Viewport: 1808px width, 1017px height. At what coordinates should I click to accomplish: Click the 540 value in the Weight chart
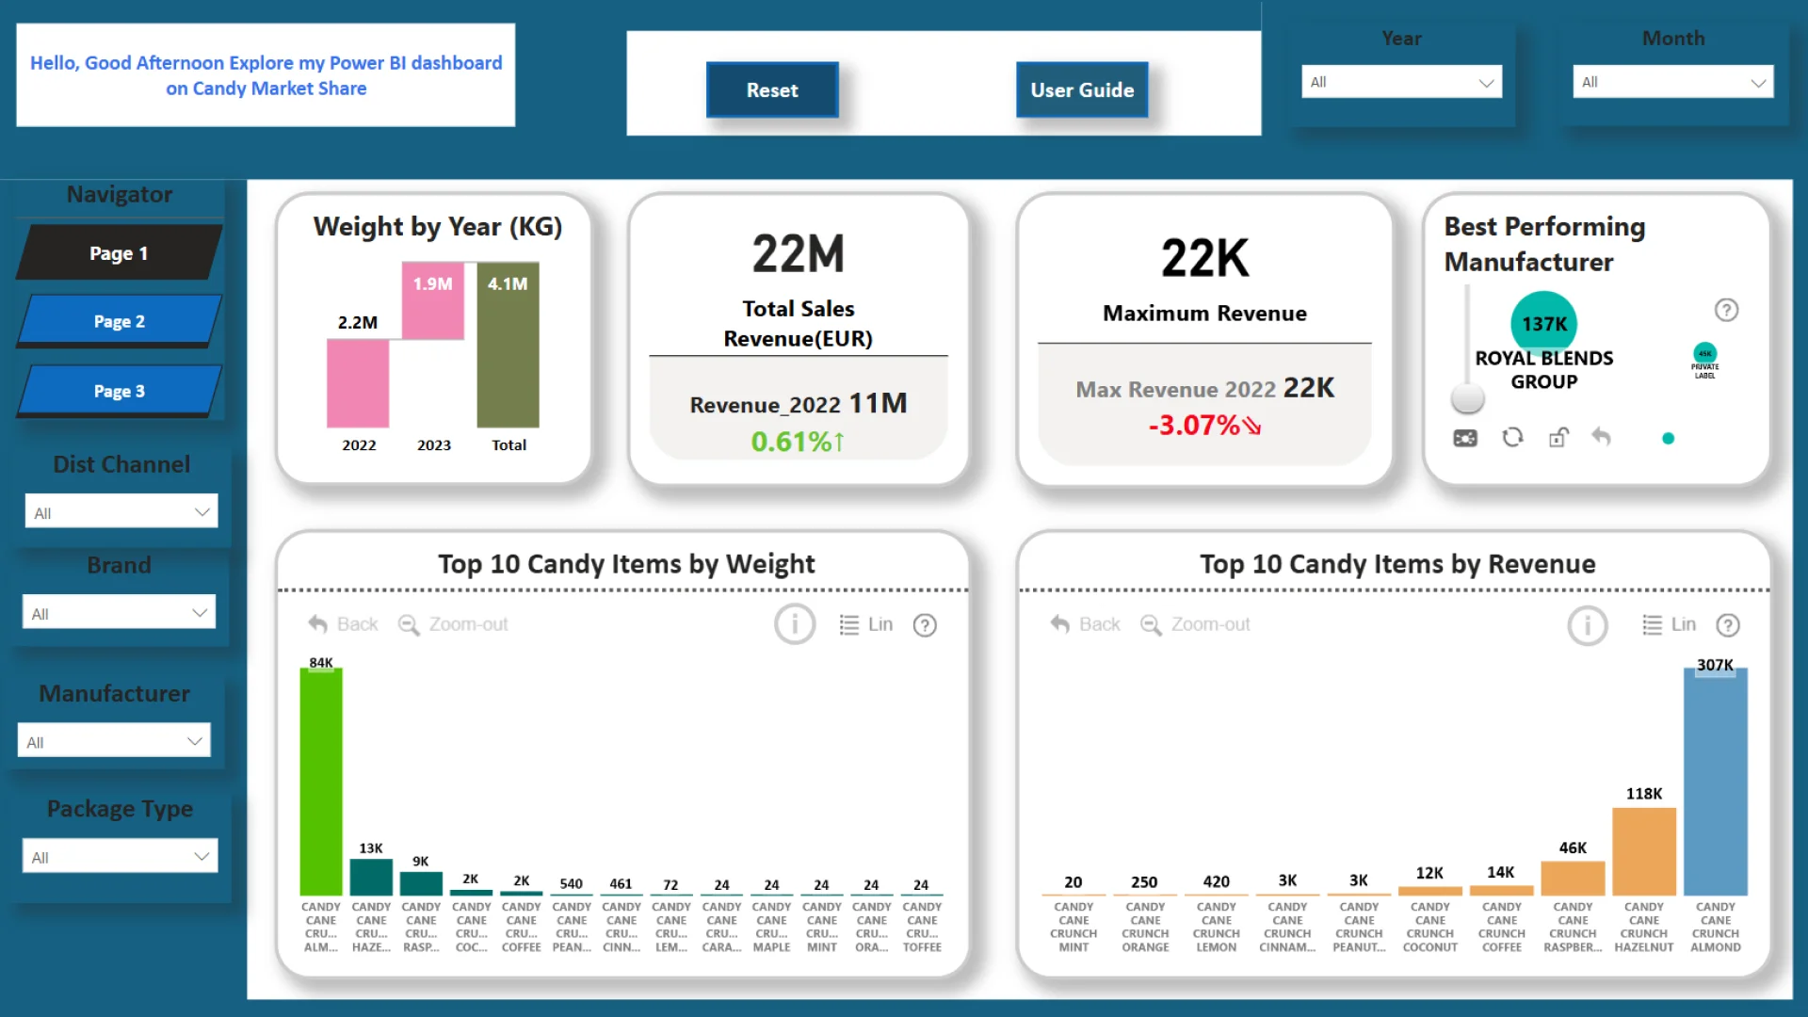[571, 883]
